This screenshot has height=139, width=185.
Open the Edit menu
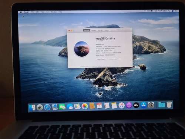[x=37, y=12]
